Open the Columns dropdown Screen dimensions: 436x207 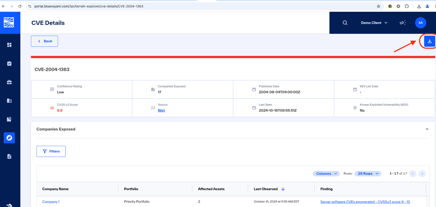pyautogui.click(x=326, y=174)
